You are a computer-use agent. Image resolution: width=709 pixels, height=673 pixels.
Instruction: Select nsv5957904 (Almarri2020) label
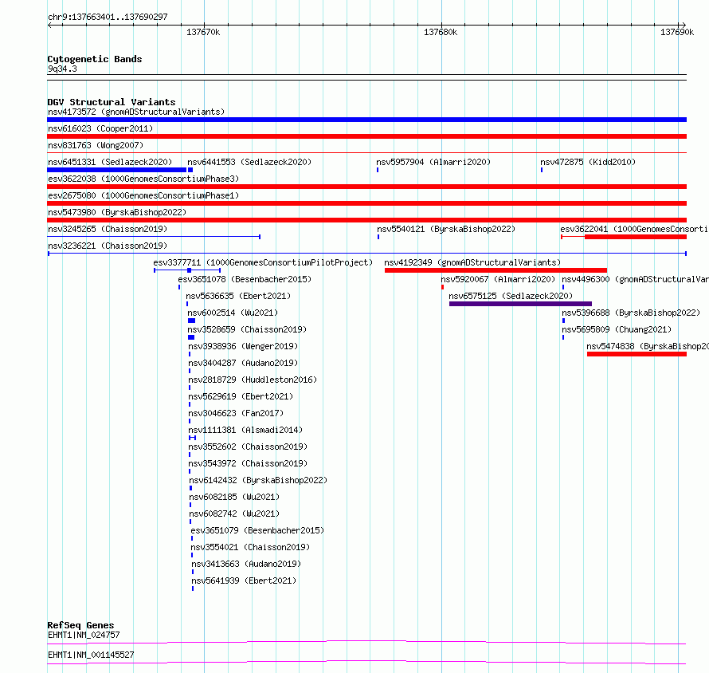coord(433,162)
